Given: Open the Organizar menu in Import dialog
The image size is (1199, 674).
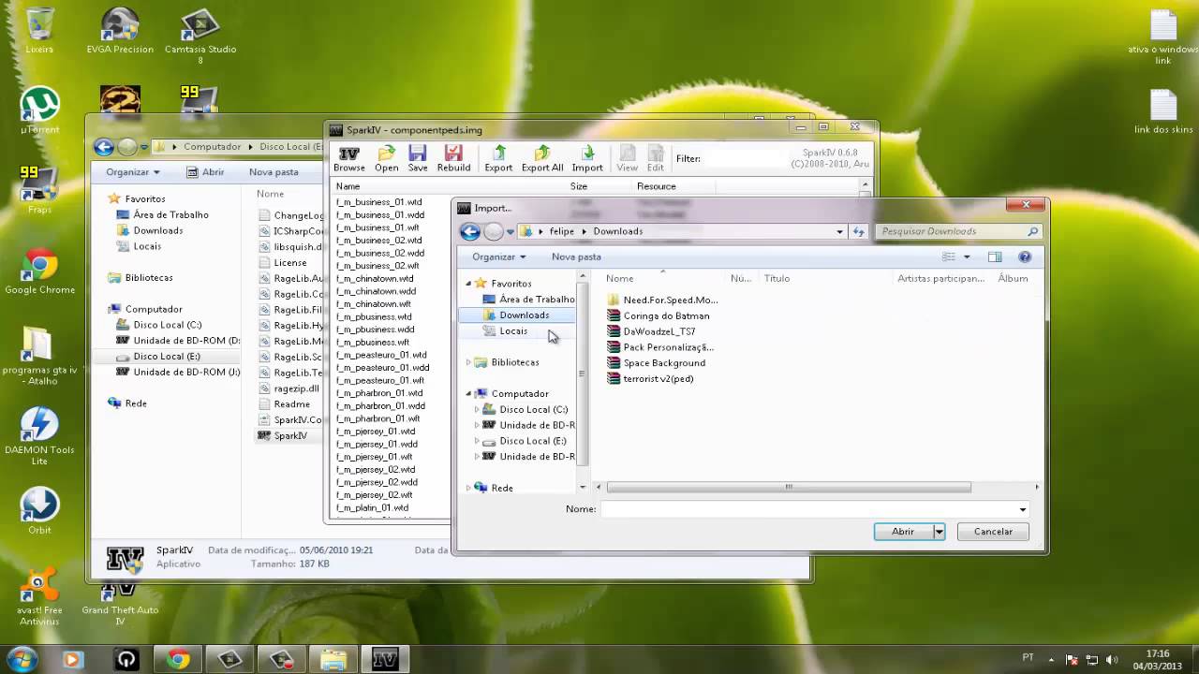Looking at the screenshot, I should click(x=499, y=256).
